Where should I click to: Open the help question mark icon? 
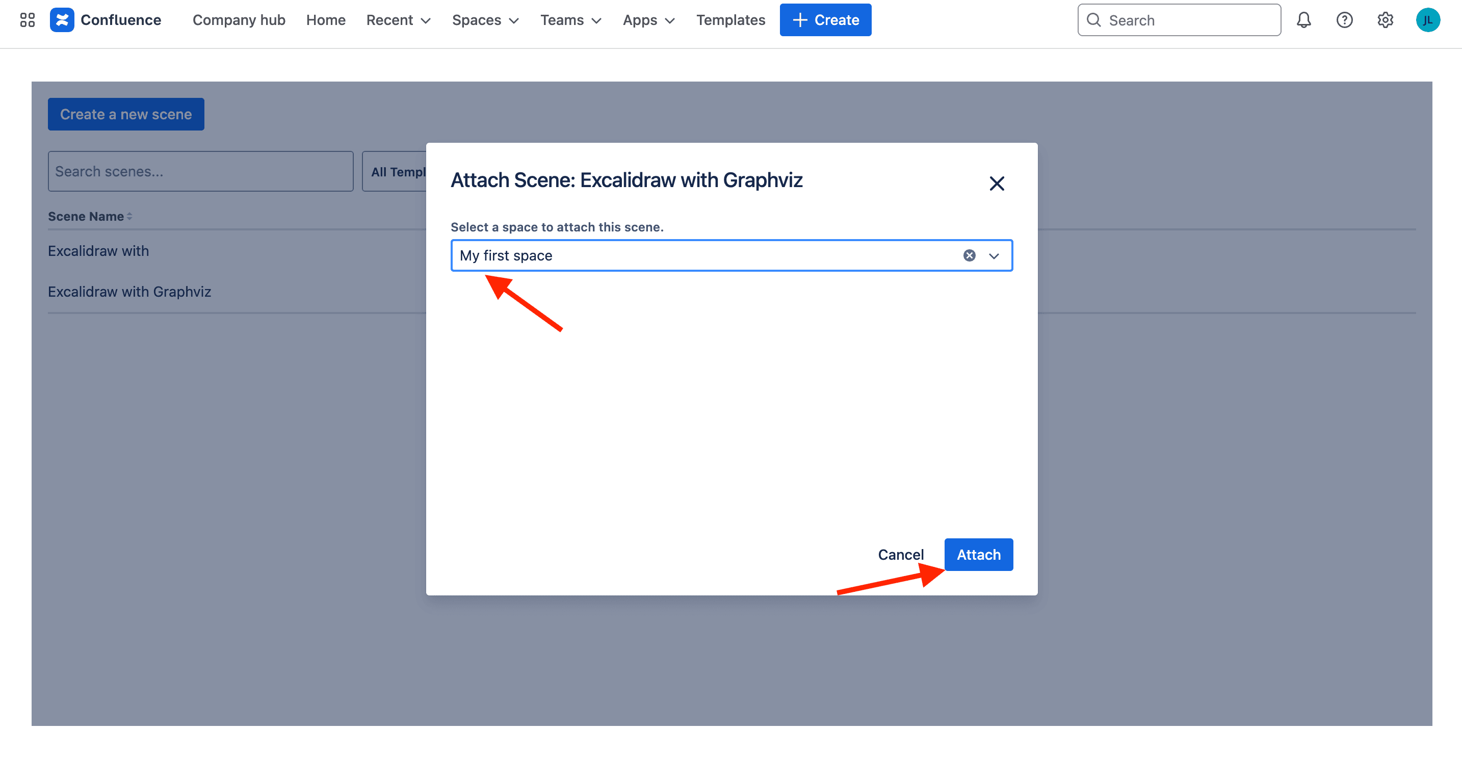(x=1345, y=20)
